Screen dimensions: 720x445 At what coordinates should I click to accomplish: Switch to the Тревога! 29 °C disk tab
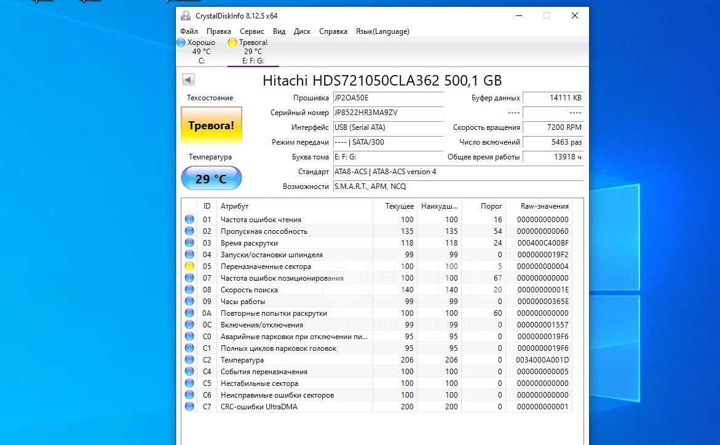click(x=253, y=51)
